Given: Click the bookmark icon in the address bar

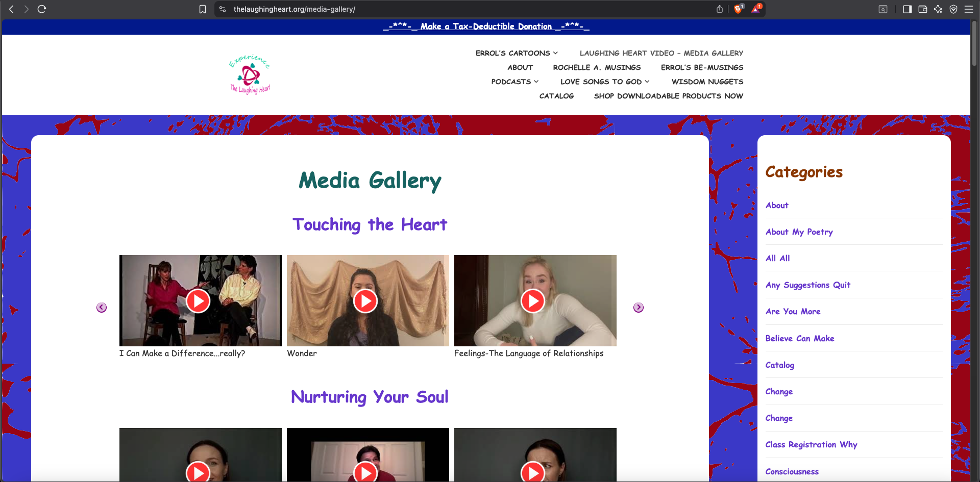Looking at the screenshot, I should tap(203, 9).
